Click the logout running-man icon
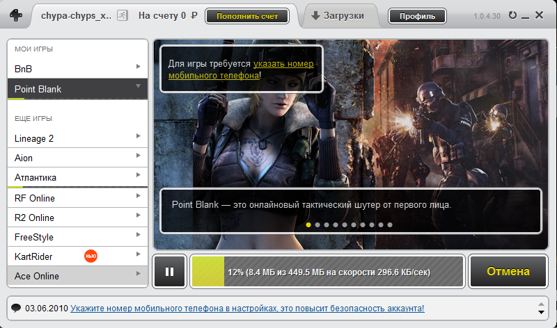Viewport: 557px width, 328px height. [x=122, y=15]
